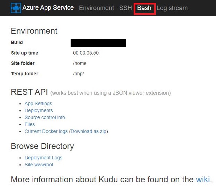This screenshot has height=192, width=216.
Task: Click the /tmp/ temp folder path
Action: pos(79,74)
